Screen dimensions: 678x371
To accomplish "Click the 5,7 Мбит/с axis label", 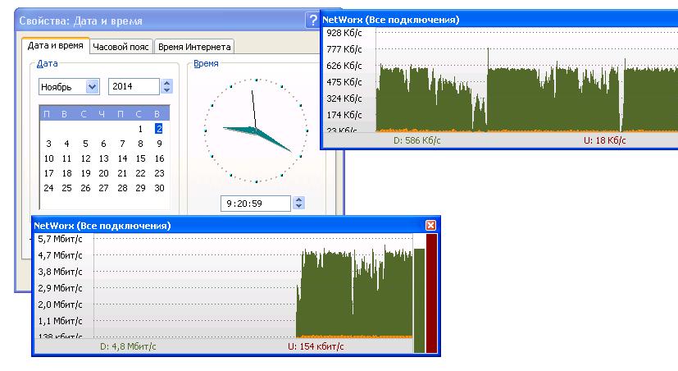I will coord(60,239).
